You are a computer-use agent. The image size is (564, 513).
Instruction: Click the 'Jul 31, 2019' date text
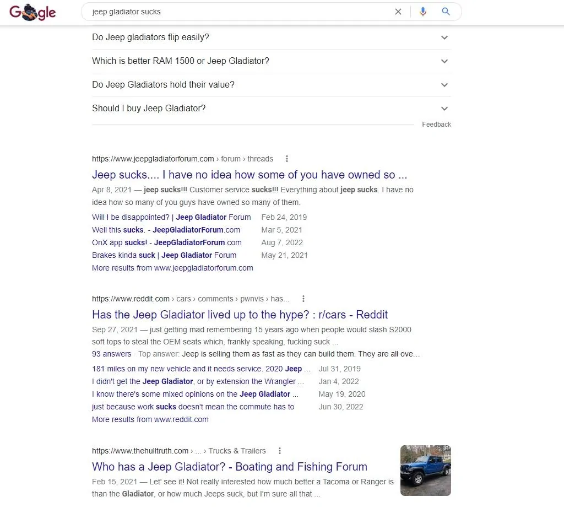[x=339, y=369]
